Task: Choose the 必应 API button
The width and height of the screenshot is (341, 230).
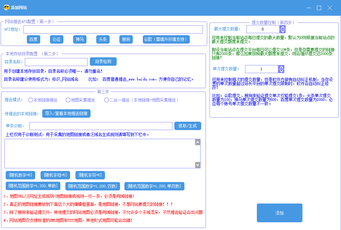Action: tap(57, 39)
